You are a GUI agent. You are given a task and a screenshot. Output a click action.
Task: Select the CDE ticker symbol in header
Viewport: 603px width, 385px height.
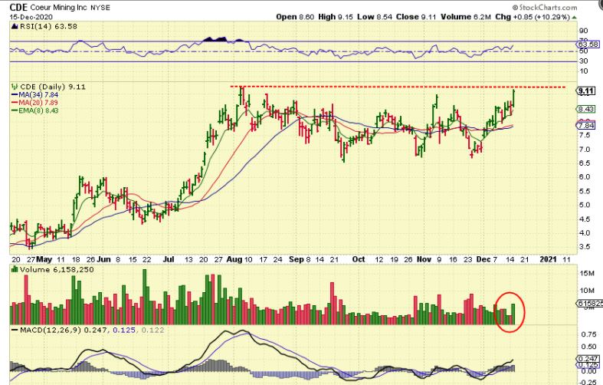(18, 7)
